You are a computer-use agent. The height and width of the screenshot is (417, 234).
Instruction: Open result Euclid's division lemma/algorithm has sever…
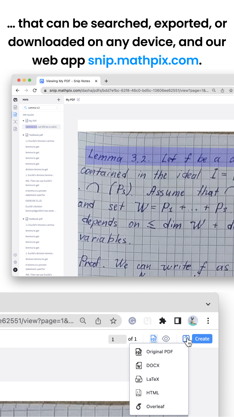[x=41, y=208]
